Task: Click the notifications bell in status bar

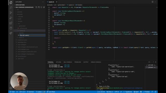Action: pyautogui.click(x=155, y=92)
